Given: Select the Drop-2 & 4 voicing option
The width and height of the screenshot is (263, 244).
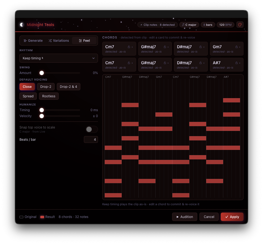Looking at the screenshot, I should tap(68, 87).
